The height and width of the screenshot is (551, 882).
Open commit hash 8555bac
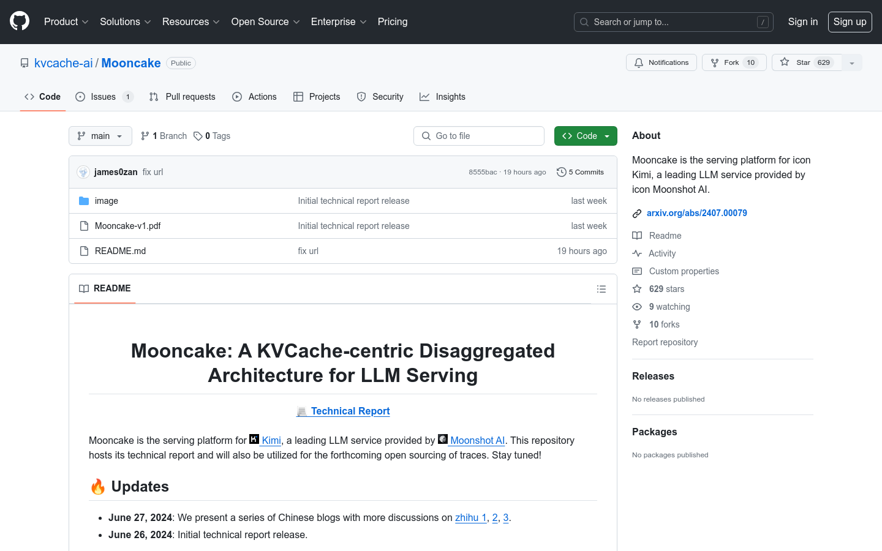[x=483, y=172]
